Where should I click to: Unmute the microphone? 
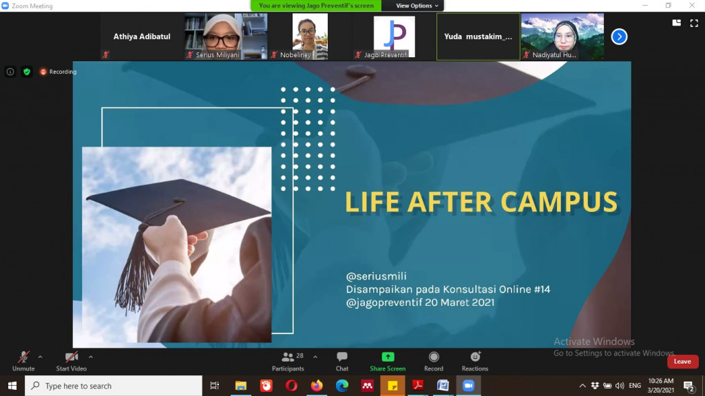point(23,362)
